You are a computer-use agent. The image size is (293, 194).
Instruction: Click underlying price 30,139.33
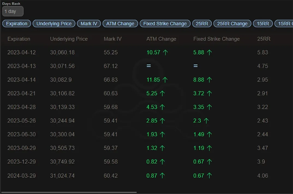pyautogui.click(x=62, y=107)
